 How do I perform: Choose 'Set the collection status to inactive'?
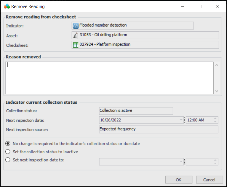coord(8,152)
